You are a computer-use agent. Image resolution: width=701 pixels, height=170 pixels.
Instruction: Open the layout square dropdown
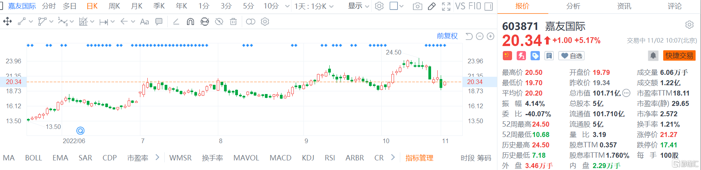pos(397,6)
